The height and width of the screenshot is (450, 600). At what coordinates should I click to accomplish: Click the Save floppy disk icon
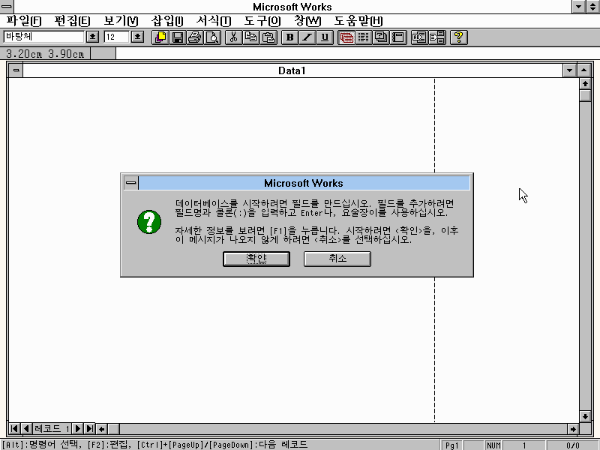(178, 37)
